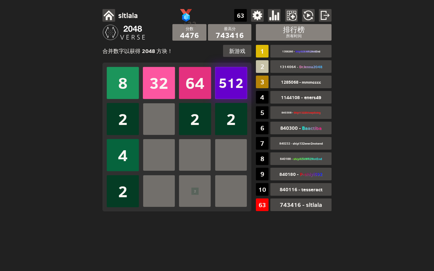Click the grid with plus icon
434x271 pixels.
(x=291, y=15)
